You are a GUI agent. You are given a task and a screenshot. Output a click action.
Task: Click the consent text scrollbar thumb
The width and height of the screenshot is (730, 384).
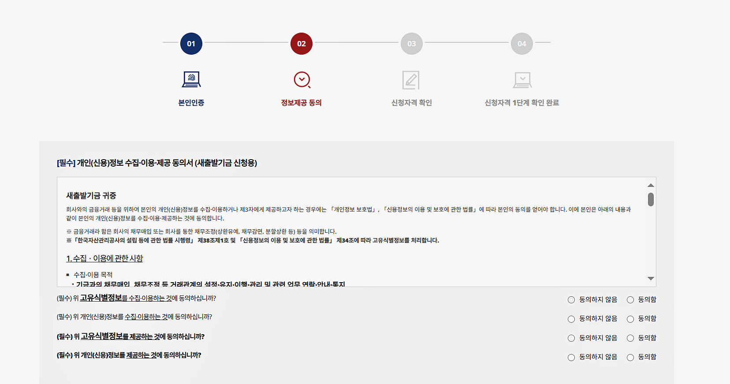click(651, 199)
